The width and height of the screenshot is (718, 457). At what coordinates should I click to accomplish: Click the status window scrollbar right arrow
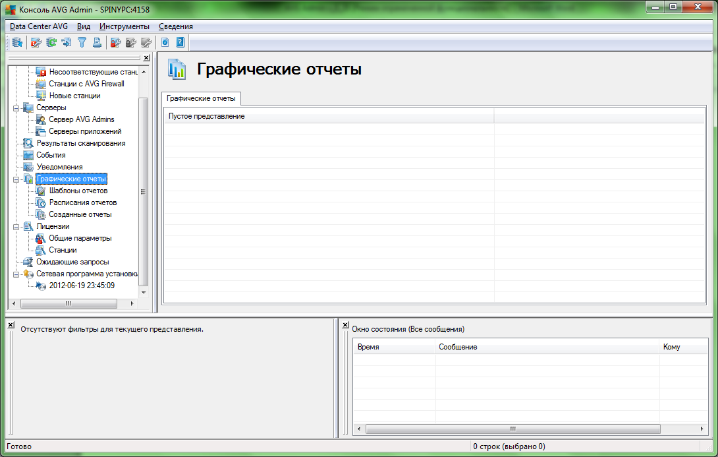702,429
